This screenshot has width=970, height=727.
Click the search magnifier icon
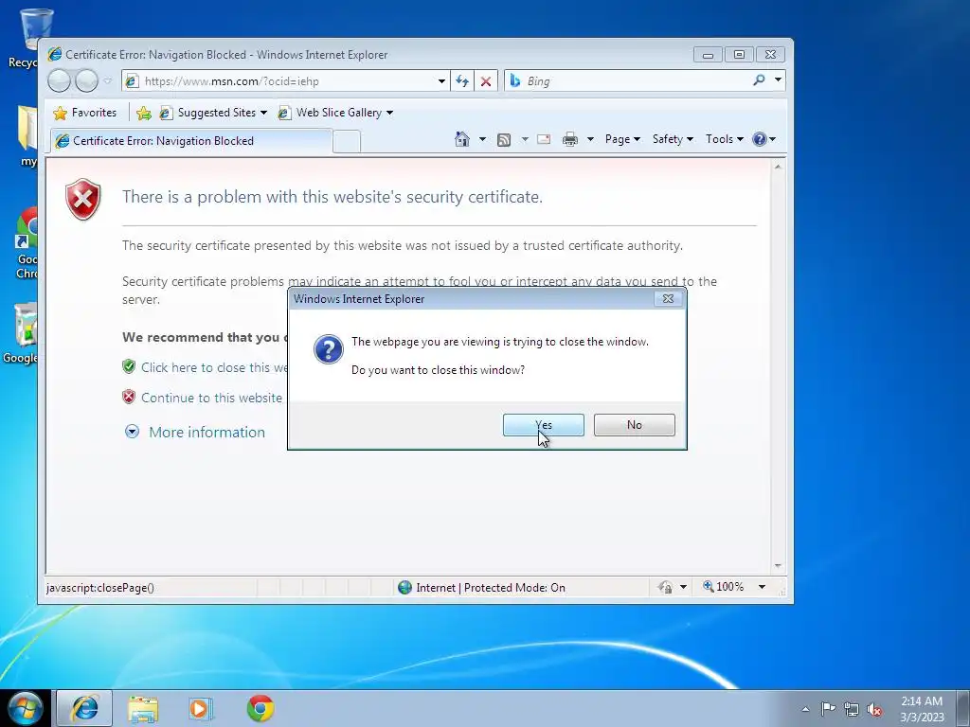pos(759,80)
